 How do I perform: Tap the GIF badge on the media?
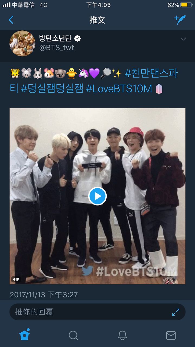point(15,279)
